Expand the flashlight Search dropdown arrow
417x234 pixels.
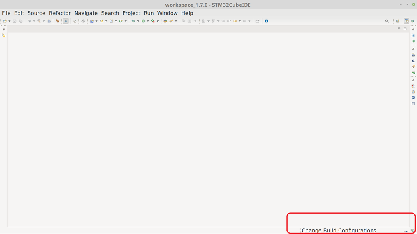(x=176, y=21)
